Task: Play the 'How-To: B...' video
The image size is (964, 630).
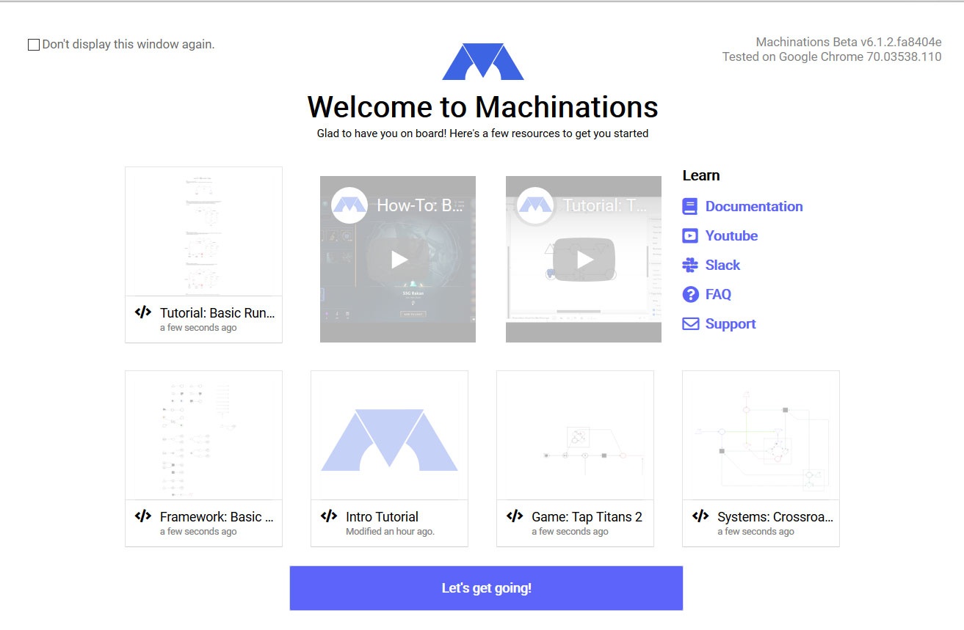Action: [399, 260]
